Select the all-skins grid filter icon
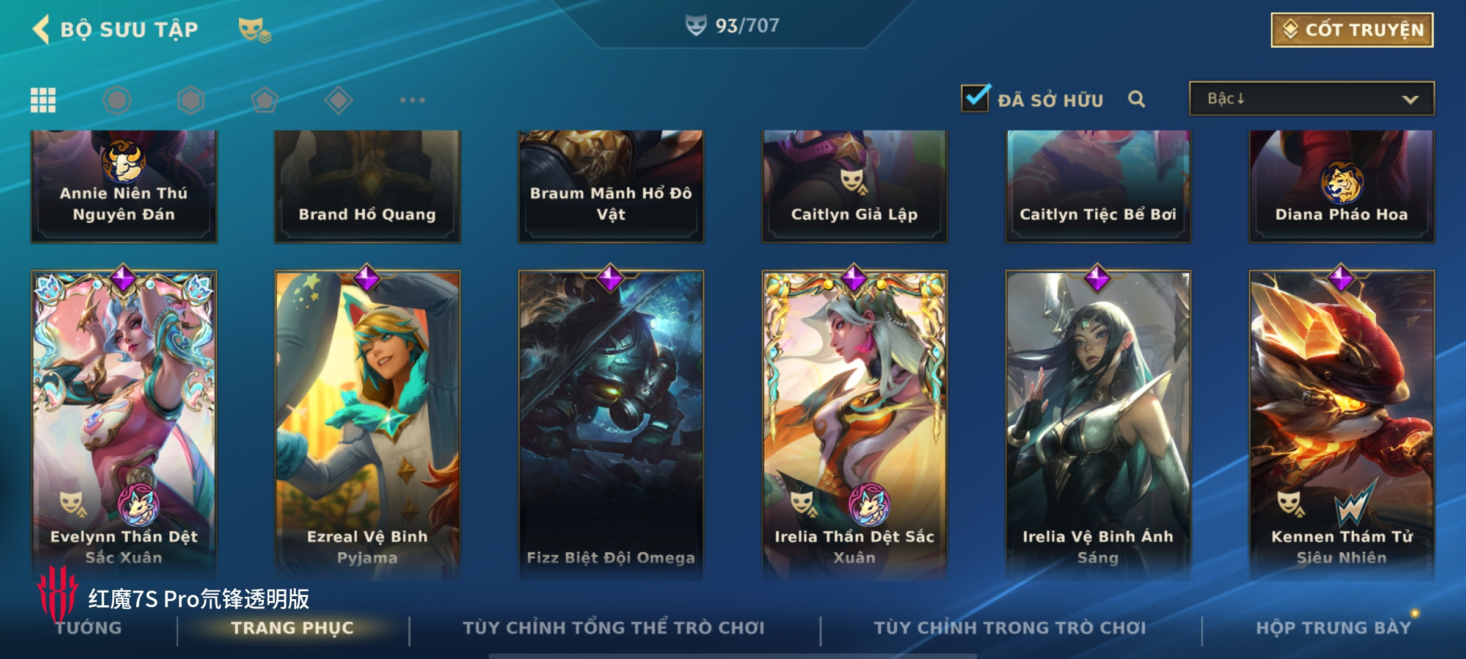1466x659 pixels. point(43,100)
